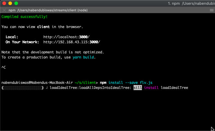Click 'You can now view client' line
215x131 pixels.
point(42,27)
